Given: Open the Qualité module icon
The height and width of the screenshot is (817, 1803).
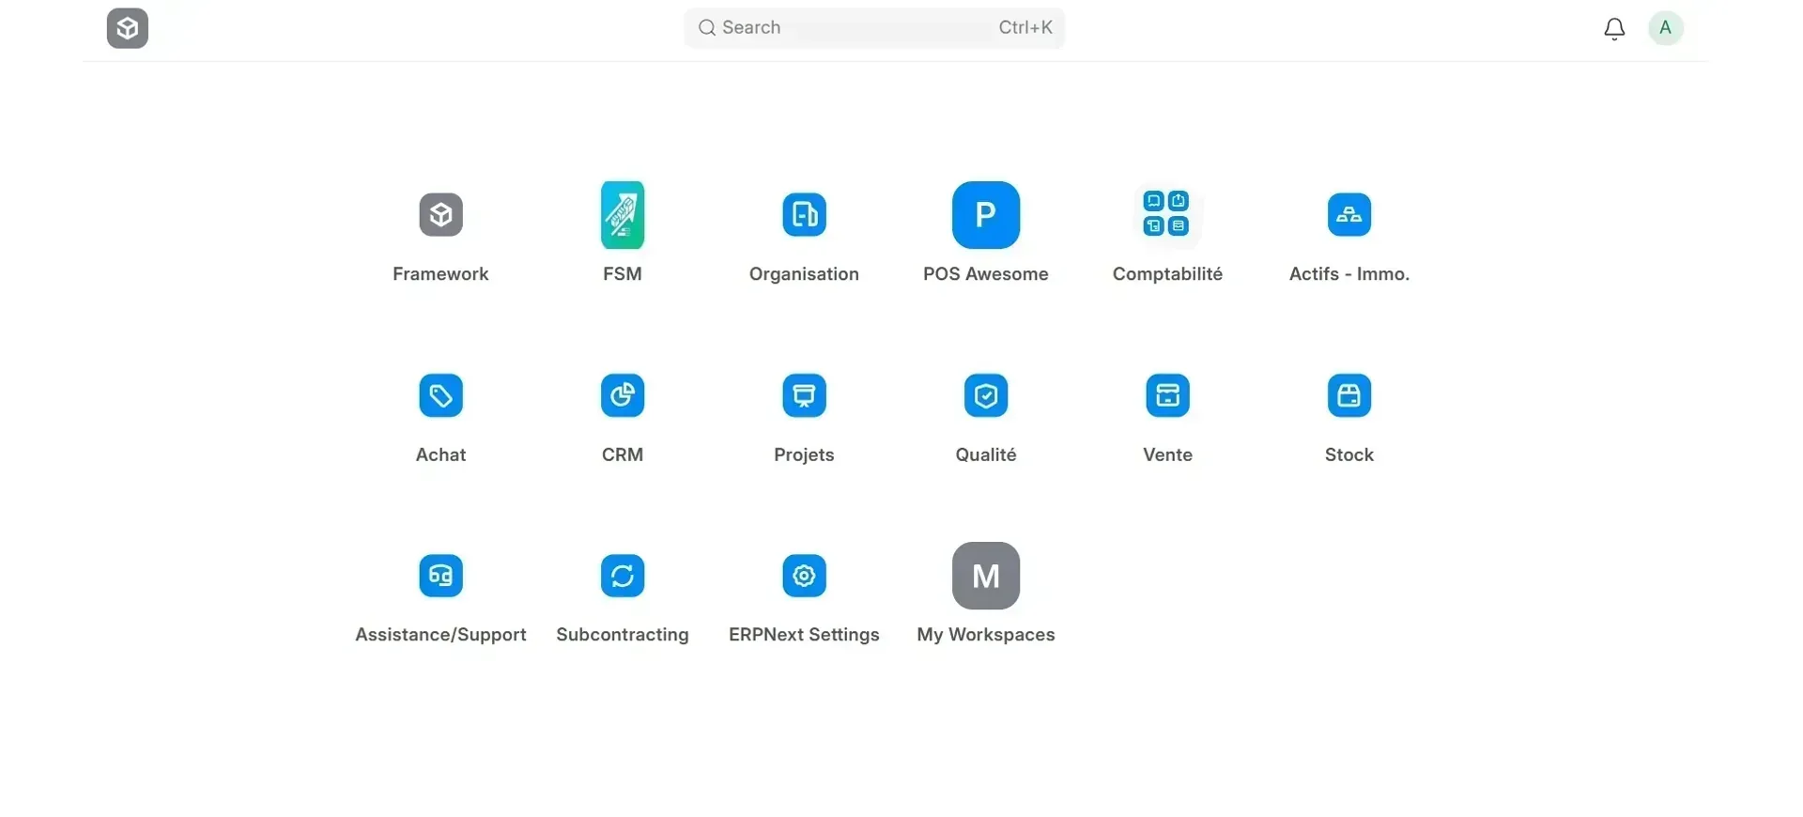Looking at the screenshot, I should (986, 395).
